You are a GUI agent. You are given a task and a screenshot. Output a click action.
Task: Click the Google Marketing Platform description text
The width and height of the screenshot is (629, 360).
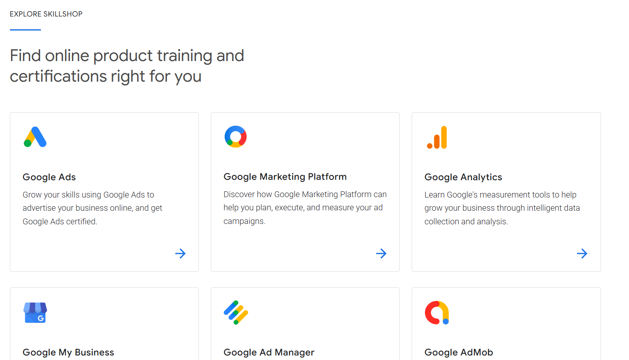pyautogui.click(x=305, y=207)
